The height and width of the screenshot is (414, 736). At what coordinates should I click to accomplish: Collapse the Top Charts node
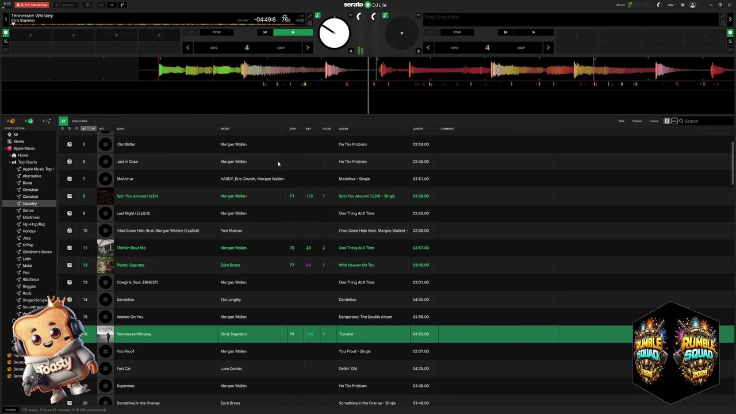pyautogui.click(x=9, y=162)
